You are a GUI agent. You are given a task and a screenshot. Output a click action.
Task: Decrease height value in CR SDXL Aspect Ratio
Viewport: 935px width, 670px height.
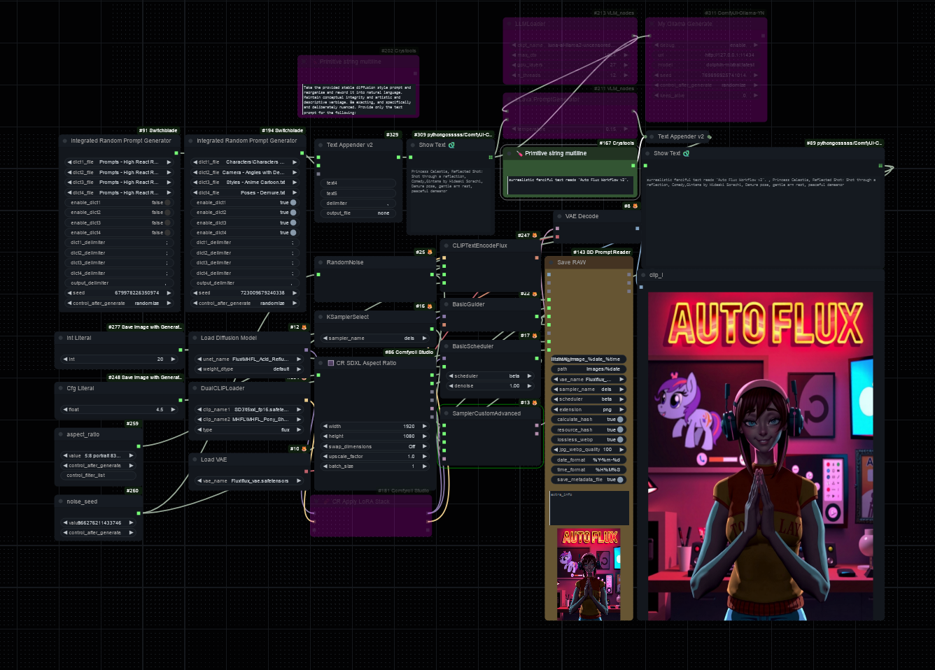tap(325, 436)
